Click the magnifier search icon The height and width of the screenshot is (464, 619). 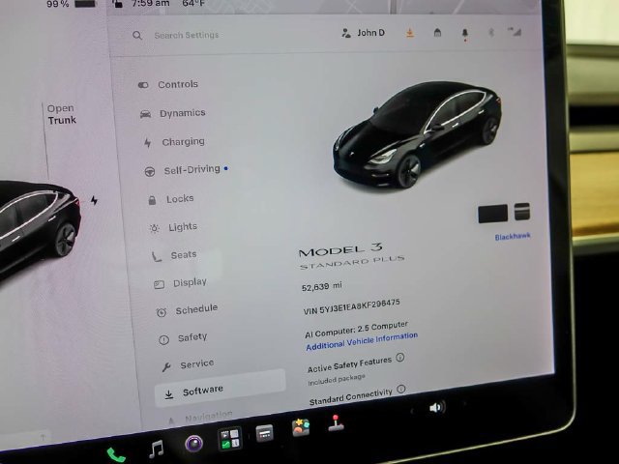point(137,36)
